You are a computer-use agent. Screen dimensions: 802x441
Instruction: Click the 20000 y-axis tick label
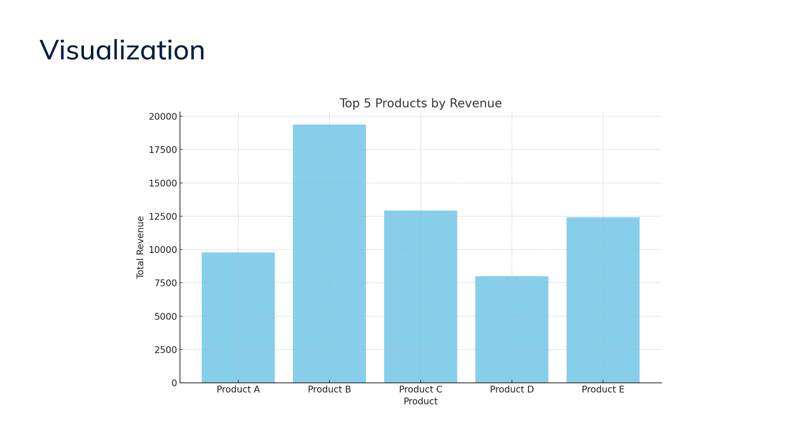(162, 116)
